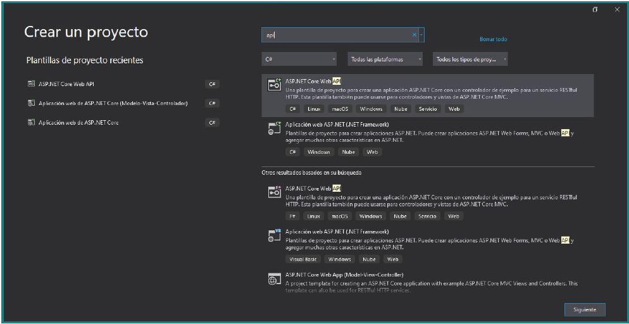Viewport: 629px width, 324px height.
Task: Click the Windows tag beside Visual Basic tag
Action: pos(339,259)
